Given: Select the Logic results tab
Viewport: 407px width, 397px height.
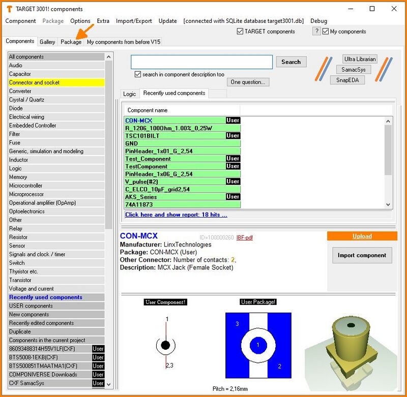Looking at the screenshot, I should [129, 94].
